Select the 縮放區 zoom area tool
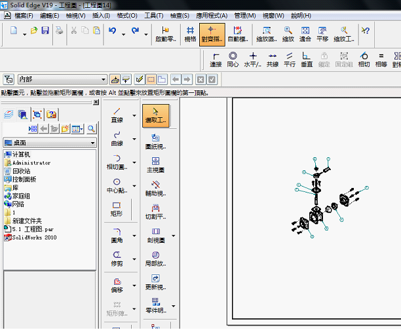401x330 pixels. click(x=267, y=34)
